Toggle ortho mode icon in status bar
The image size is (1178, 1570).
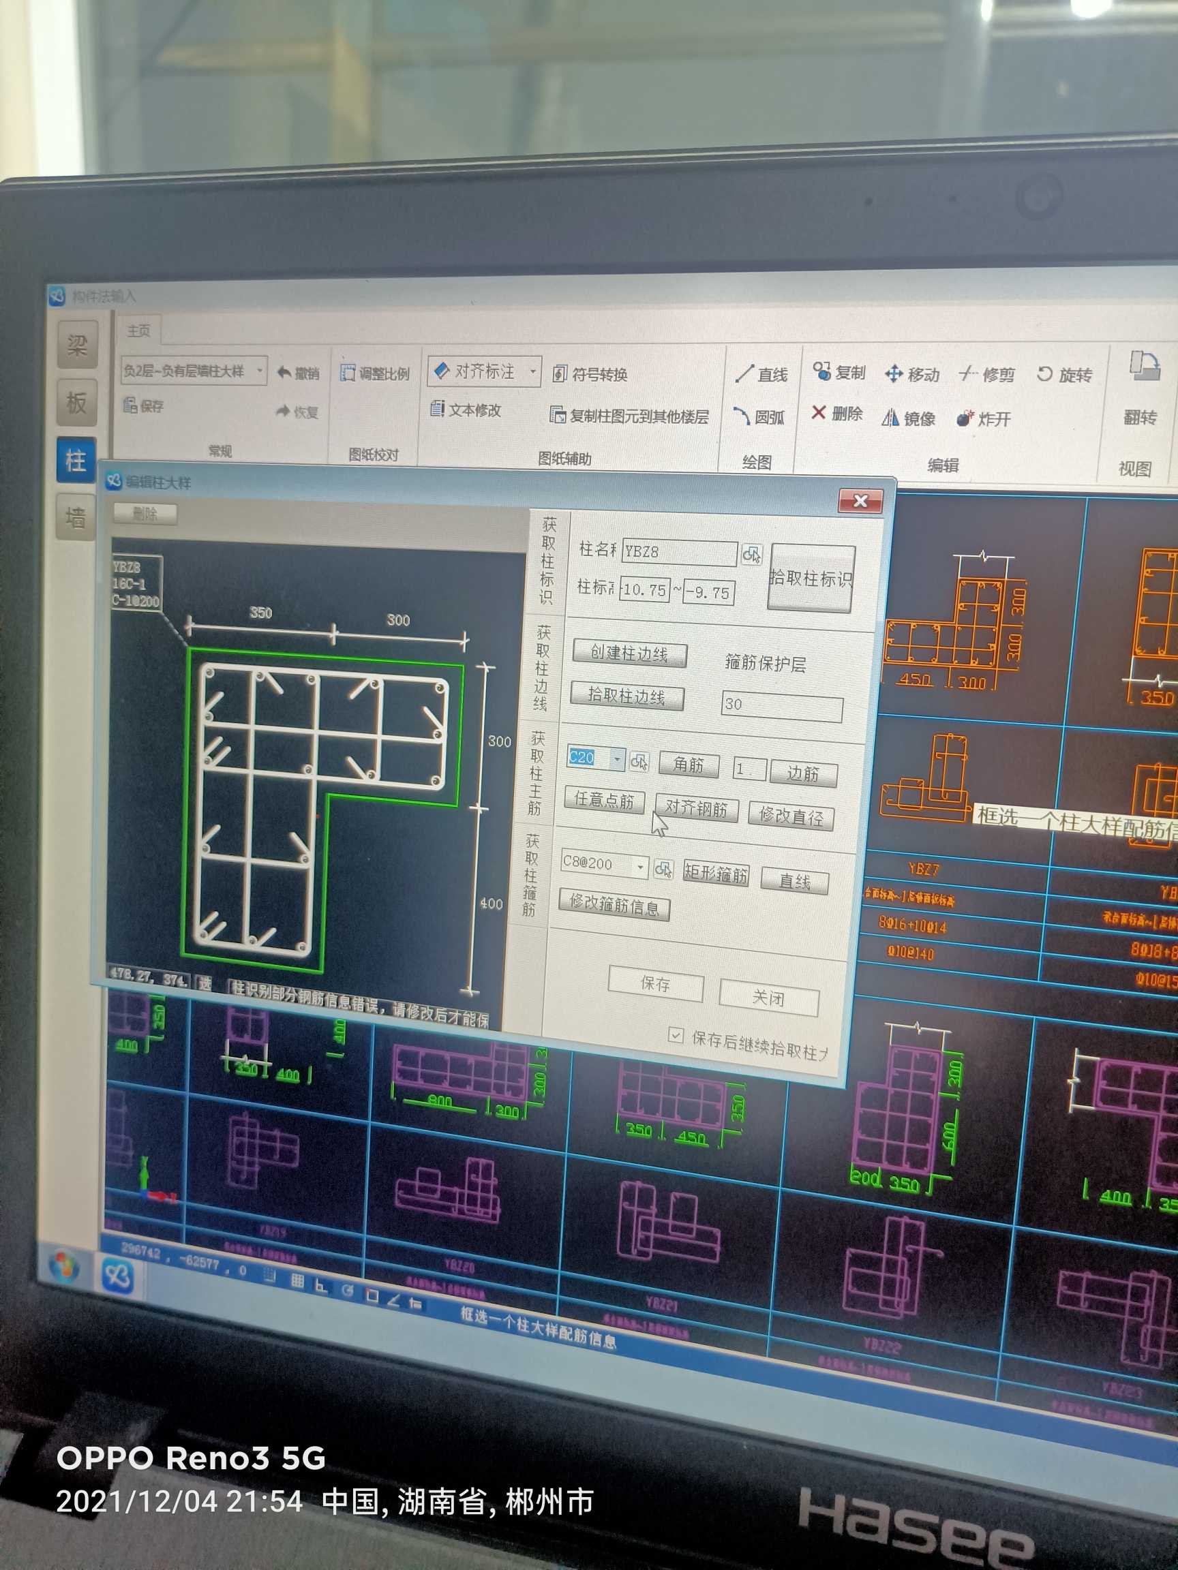click(x=322, y=1285)
